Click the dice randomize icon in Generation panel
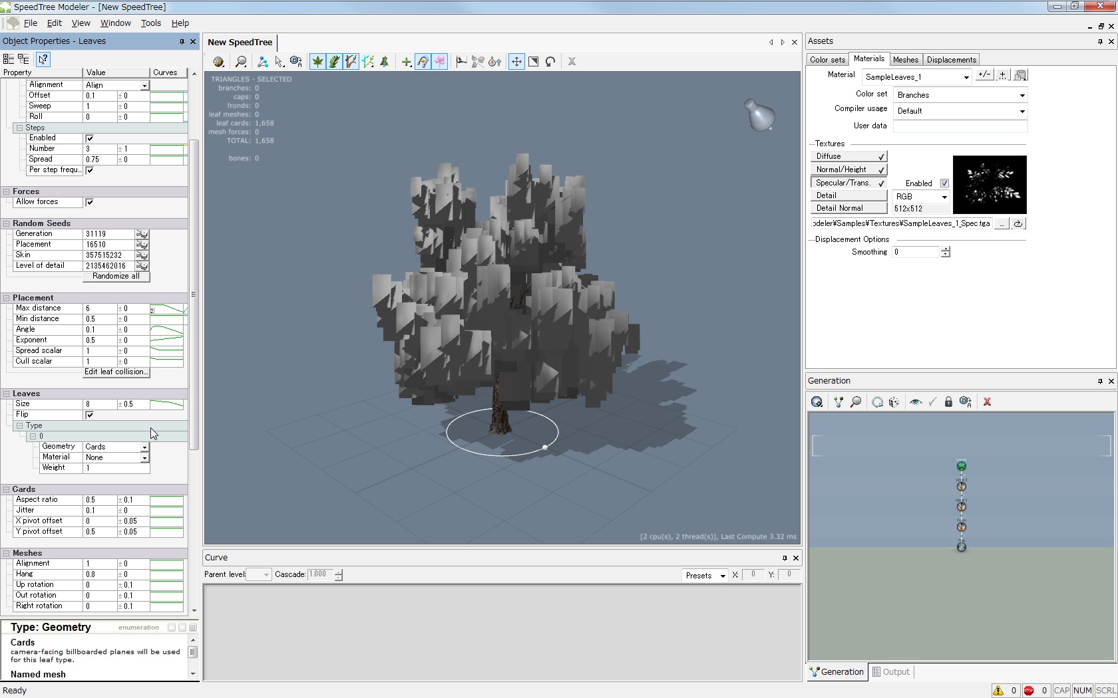1118x698 pixels. pos(894,402)
